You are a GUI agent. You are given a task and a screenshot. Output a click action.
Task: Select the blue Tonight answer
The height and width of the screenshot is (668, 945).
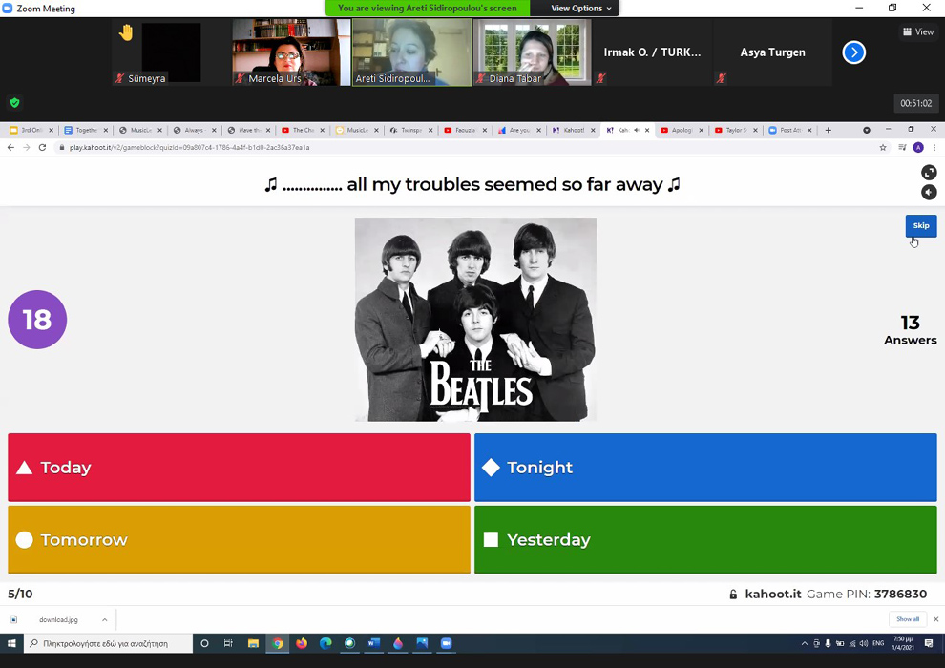(x=705, y=468)
